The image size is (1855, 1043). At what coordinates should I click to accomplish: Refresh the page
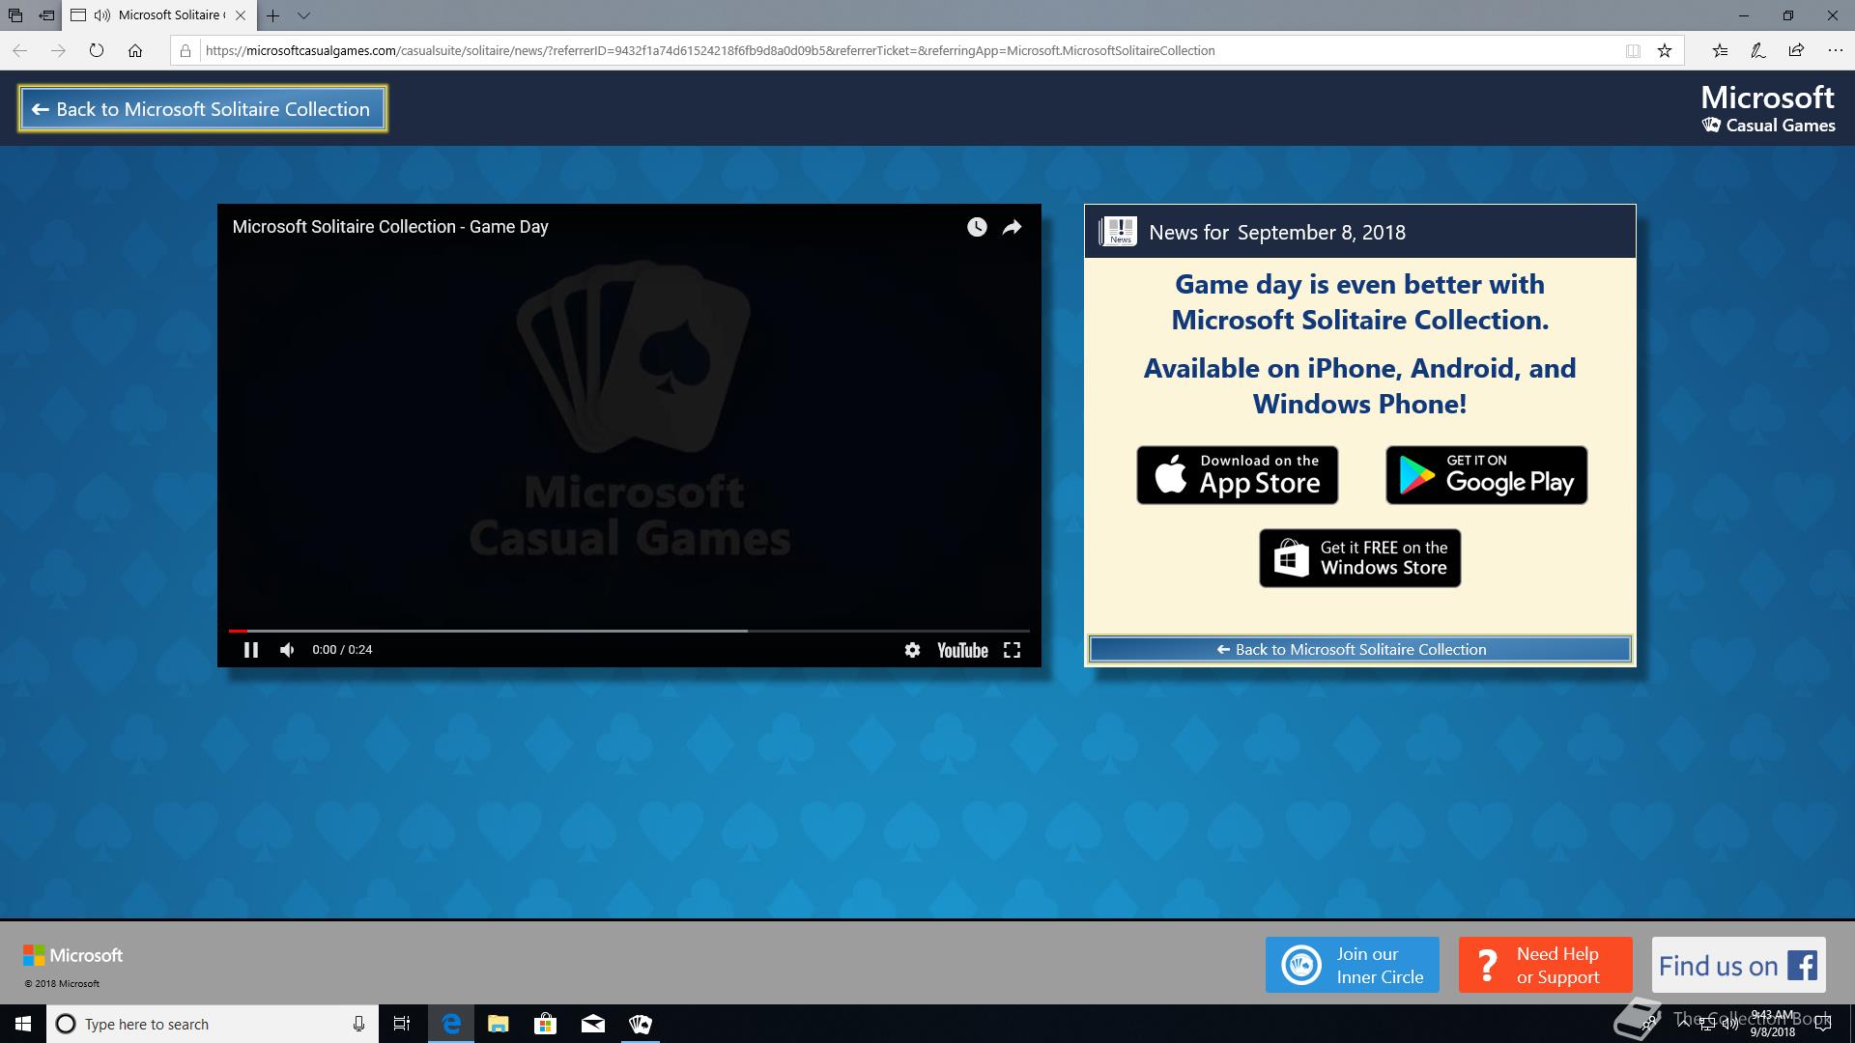[x=97, y=50]
